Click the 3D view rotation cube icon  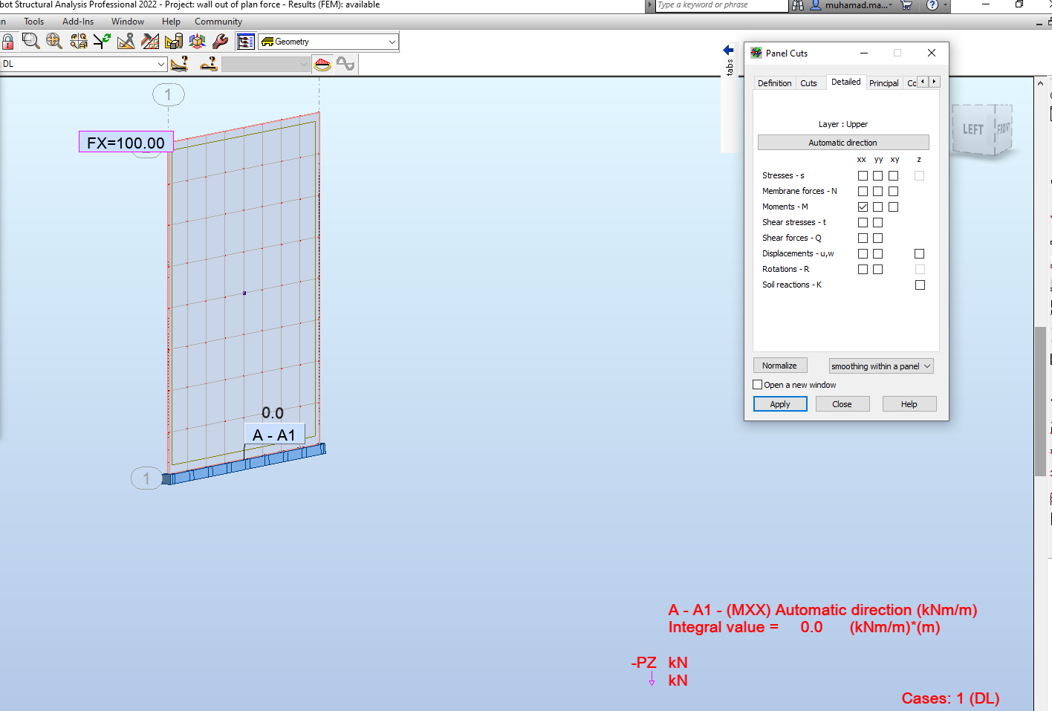pos(197,41)
